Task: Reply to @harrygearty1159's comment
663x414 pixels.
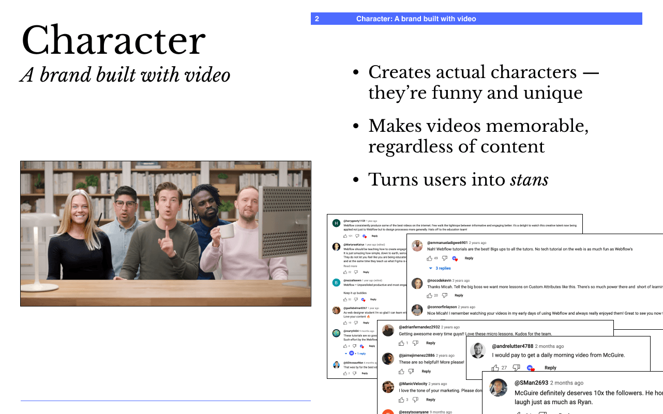Action: [x=374, y=236]
